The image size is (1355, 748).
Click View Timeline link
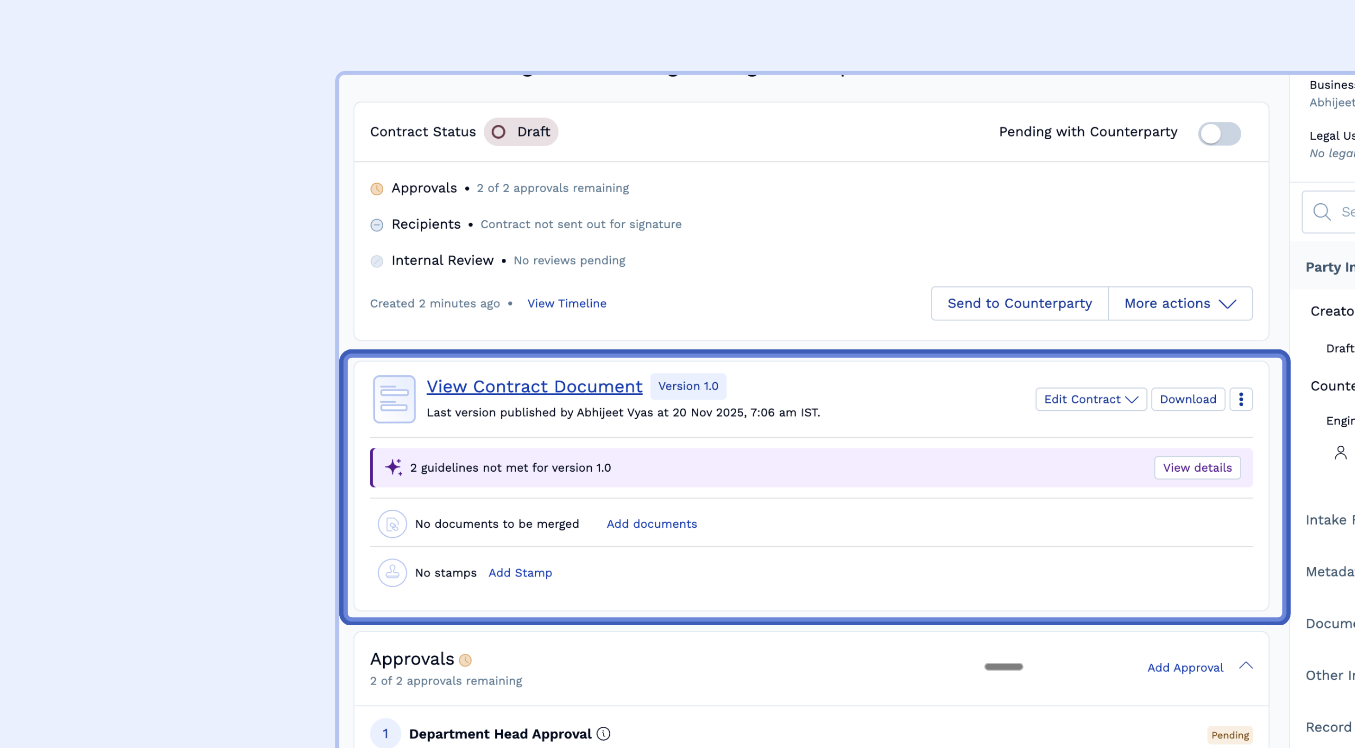[566, 303]
